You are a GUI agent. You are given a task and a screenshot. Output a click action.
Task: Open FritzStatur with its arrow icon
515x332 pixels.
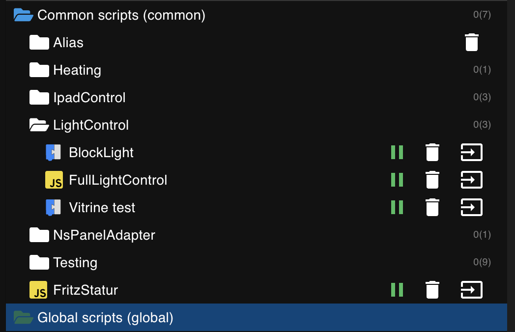(471, 290)
